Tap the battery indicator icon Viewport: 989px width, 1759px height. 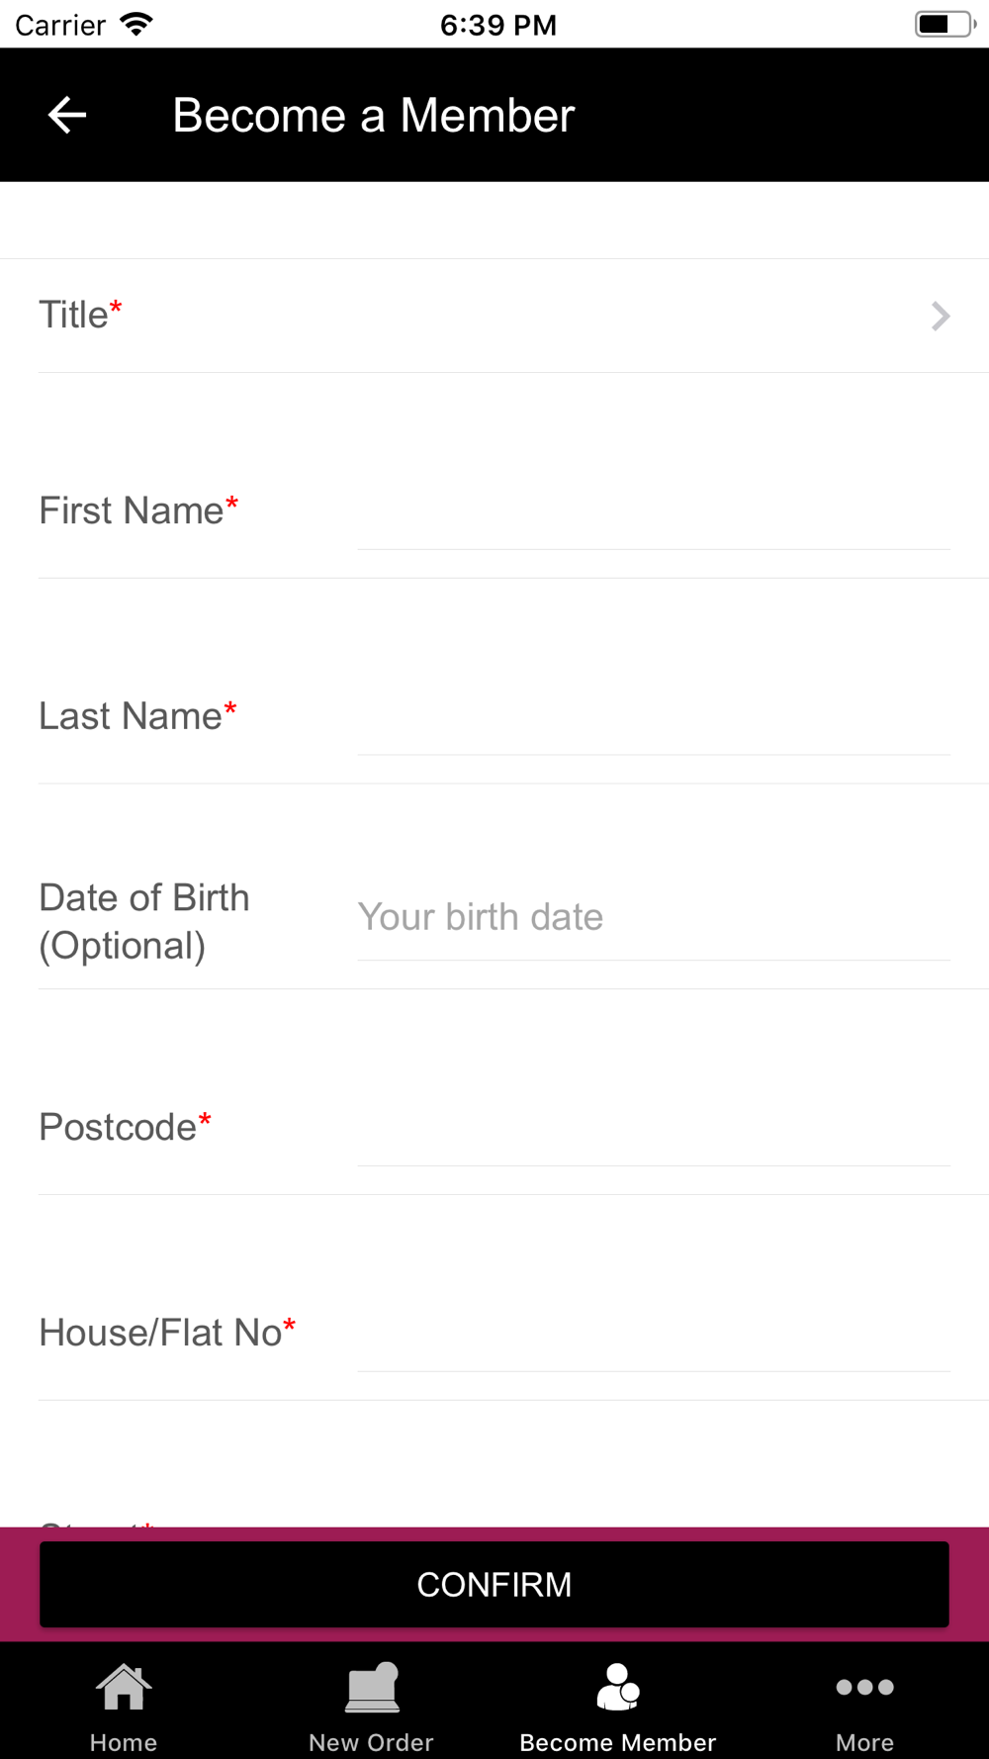click(x=944, y=24)
